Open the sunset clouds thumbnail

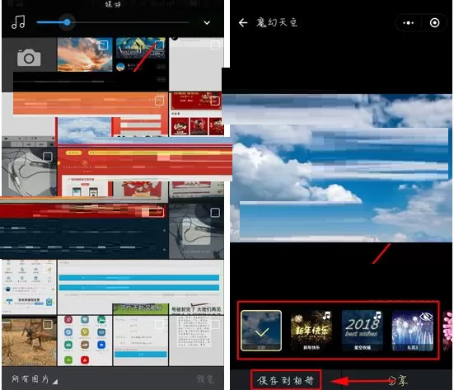point(85,54)
